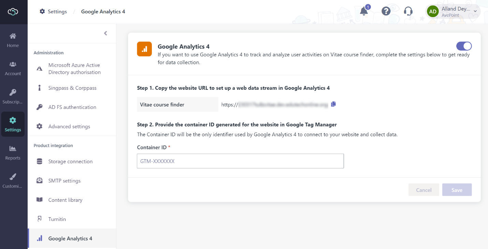Screen dimensions: 488x249
Task: Open Advanced settings
Action: pyautogui.click(x=72, y=126)
